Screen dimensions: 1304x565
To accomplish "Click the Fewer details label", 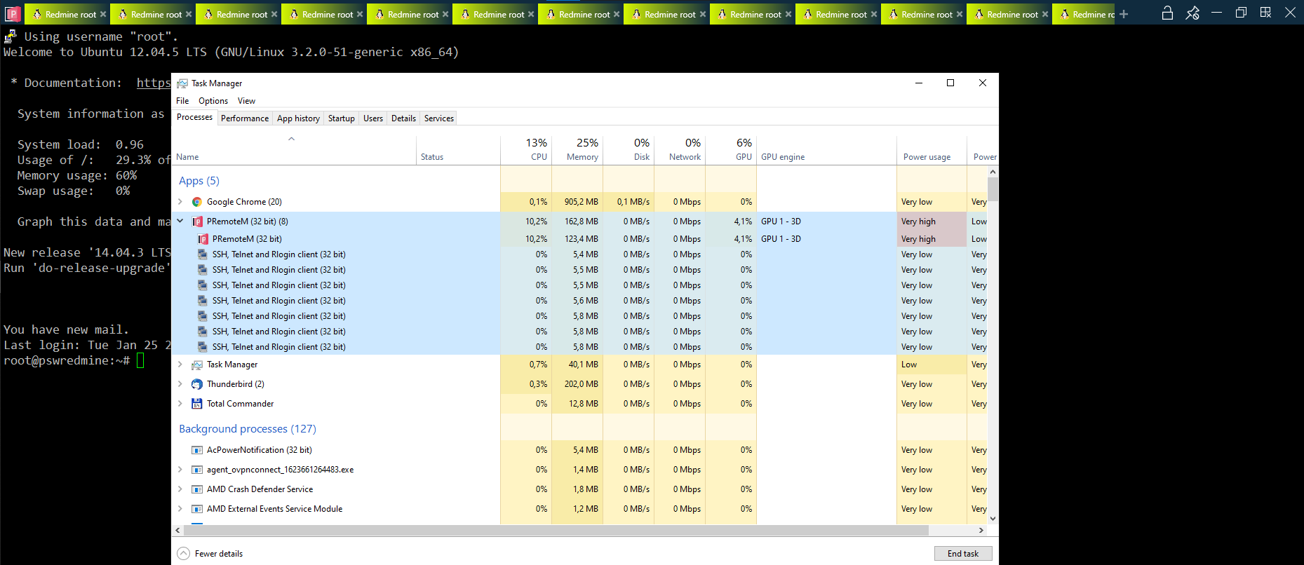I will [x=219, y=554].
